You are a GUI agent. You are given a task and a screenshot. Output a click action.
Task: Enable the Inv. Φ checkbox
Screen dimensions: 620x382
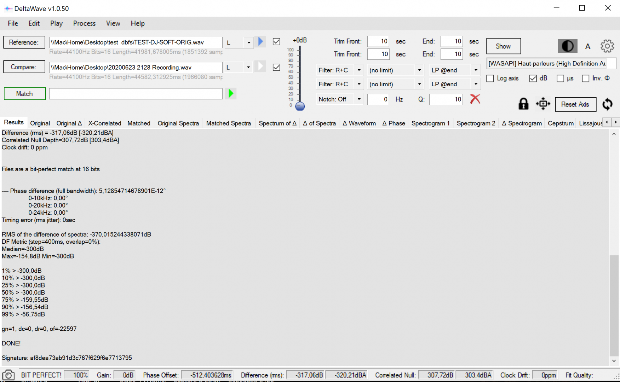point(586,79)
